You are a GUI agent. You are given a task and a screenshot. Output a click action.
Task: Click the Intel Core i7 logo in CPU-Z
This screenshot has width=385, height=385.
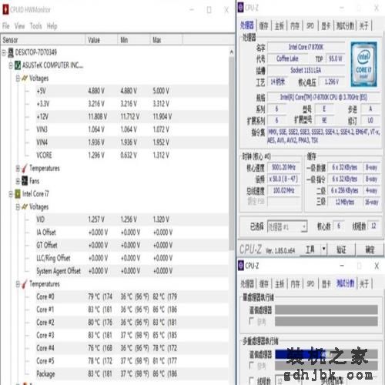coord(363,64)
